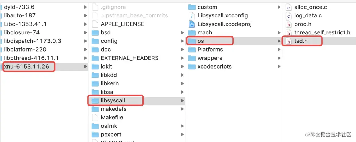Click the mach folder icon
The image size is (356, 142).
[192, 33]
